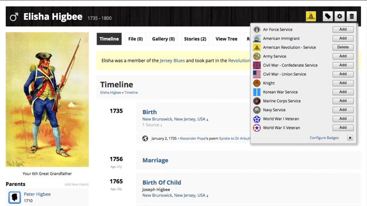
Task: Add Civil War Confederate Service badge
Action: 343,65
